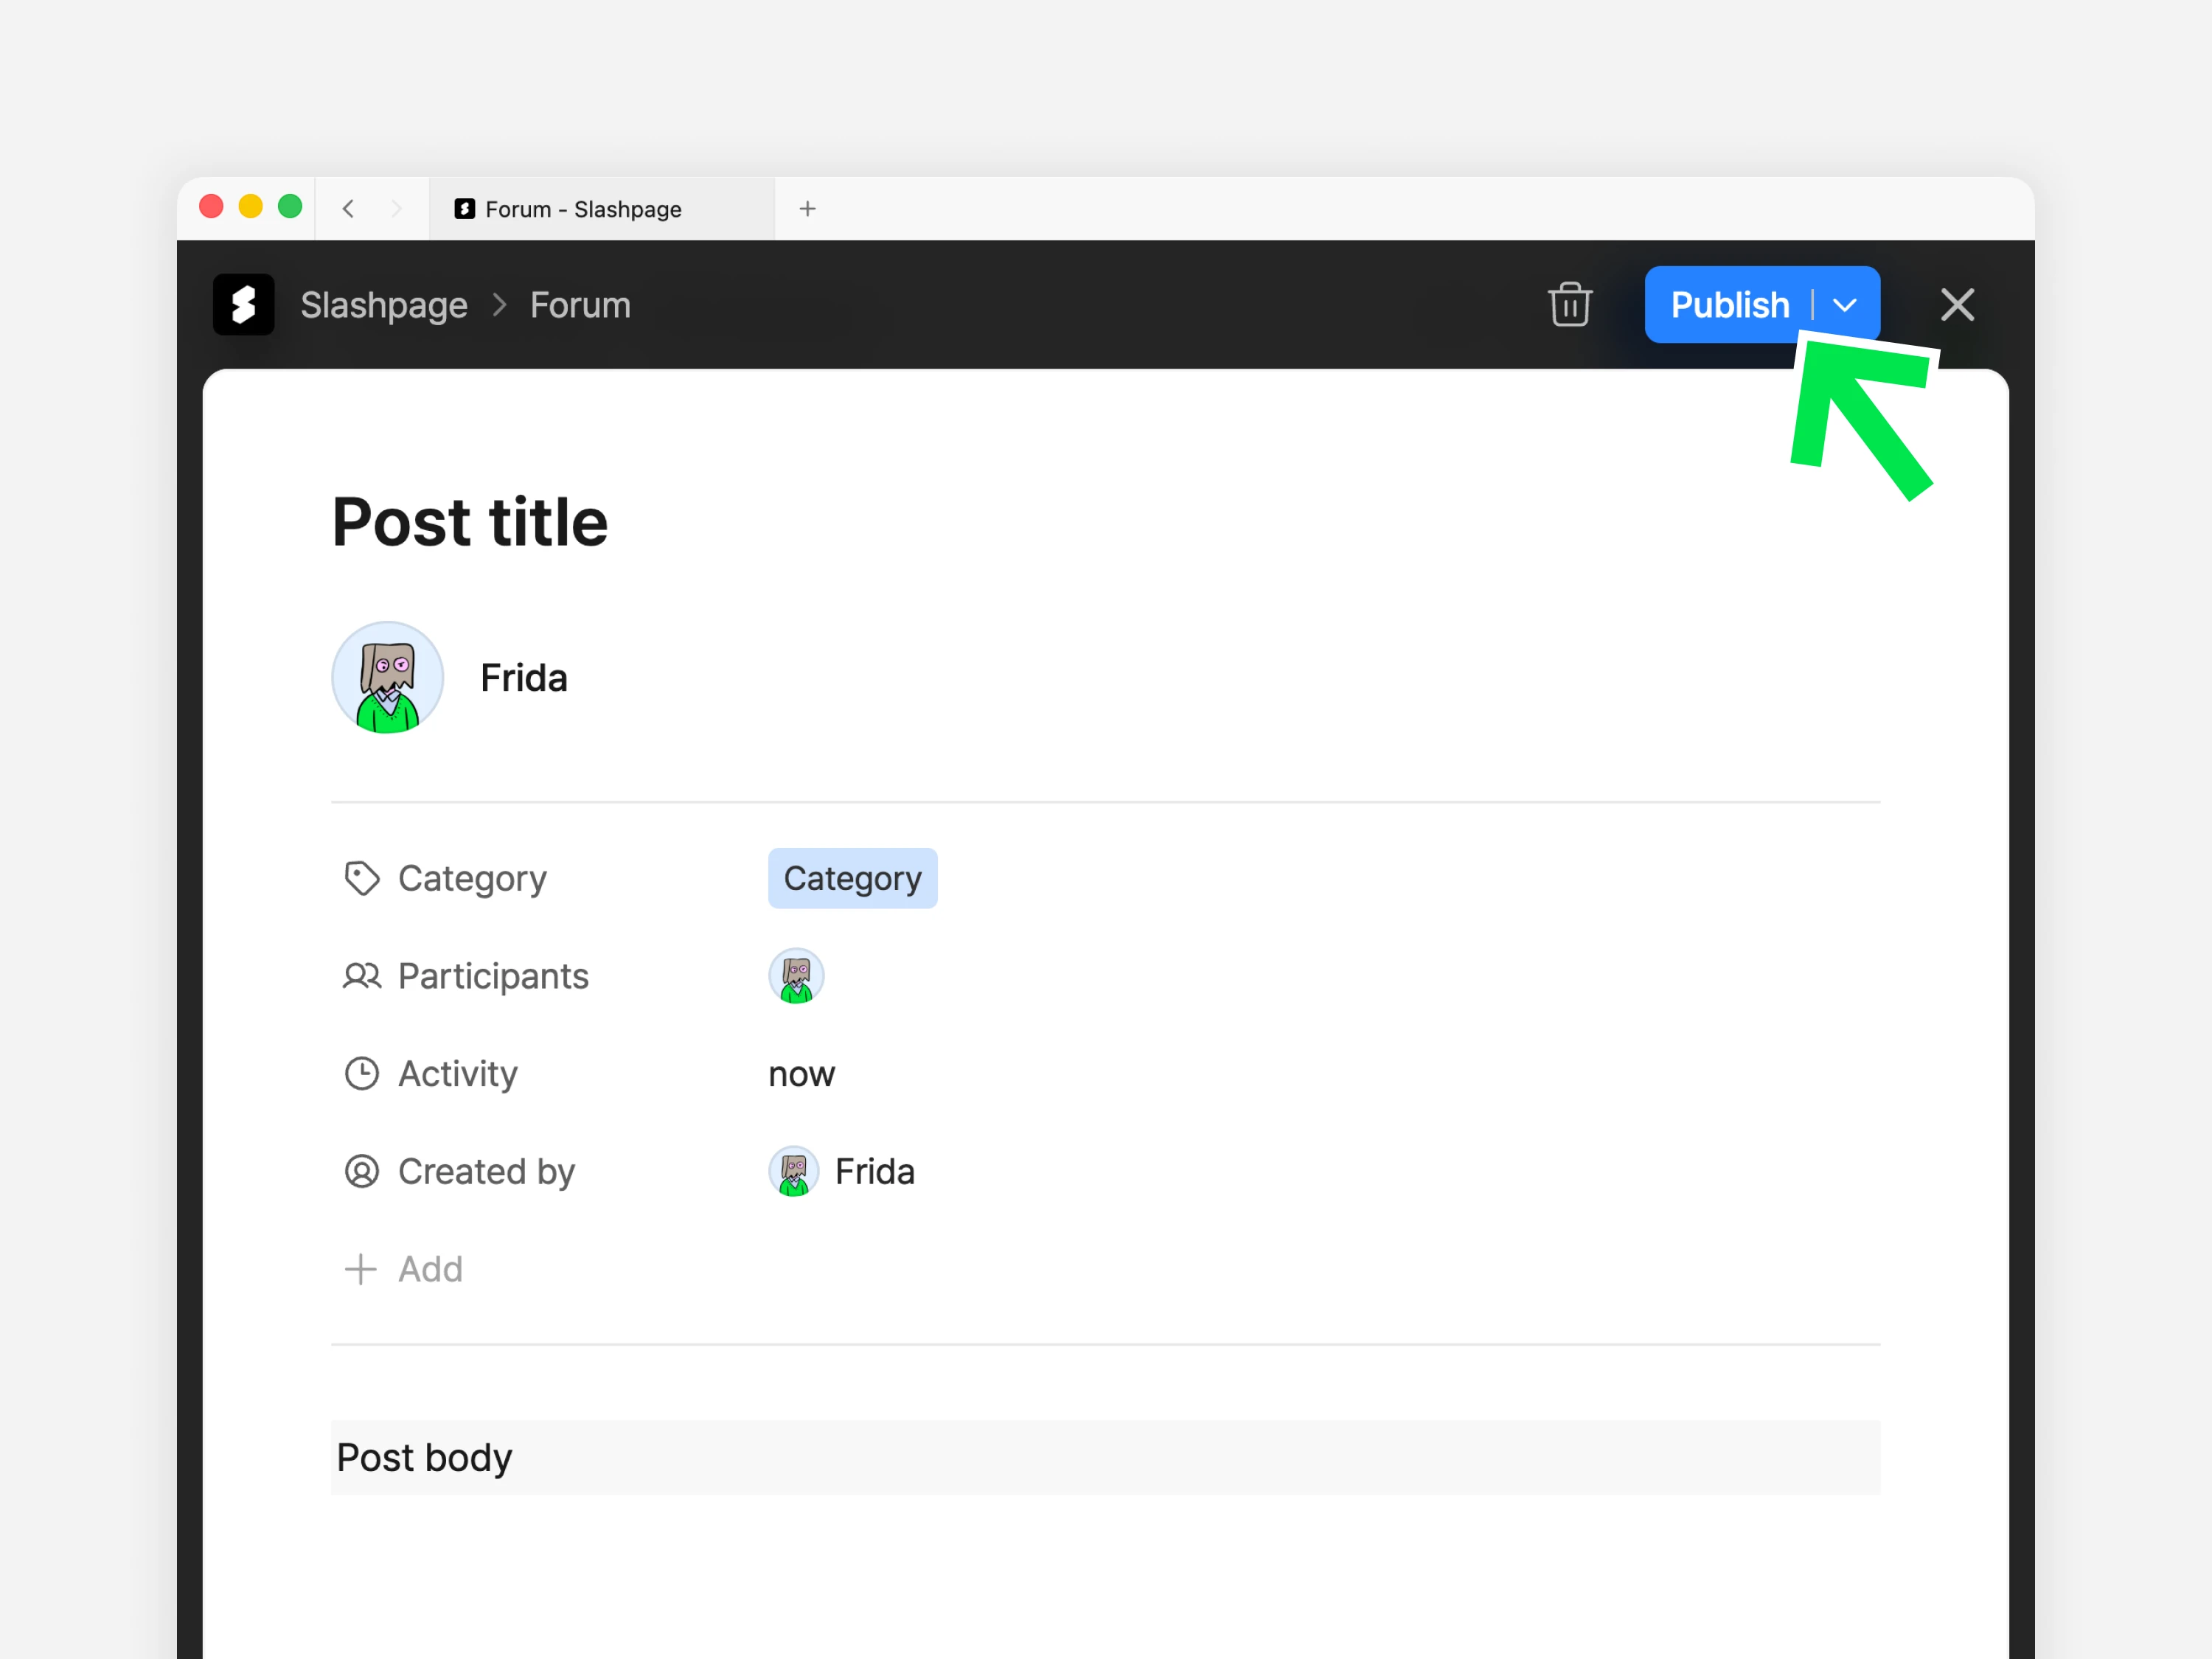
Task: Click the Created by person icon
Action: pos(361,1171)
